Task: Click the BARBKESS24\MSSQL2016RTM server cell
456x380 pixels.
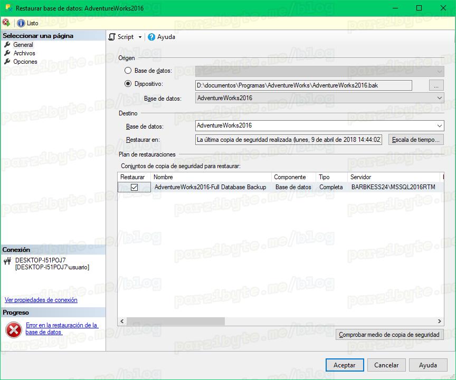Action: point(393,187)
